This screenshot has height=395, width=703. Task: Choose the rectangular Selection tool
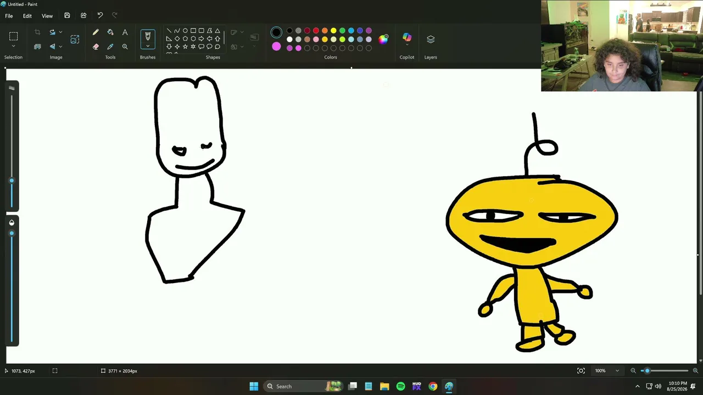coord(14,36)
